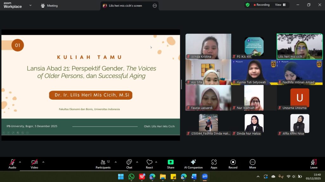Open the Participants panel

pos(103,163)
